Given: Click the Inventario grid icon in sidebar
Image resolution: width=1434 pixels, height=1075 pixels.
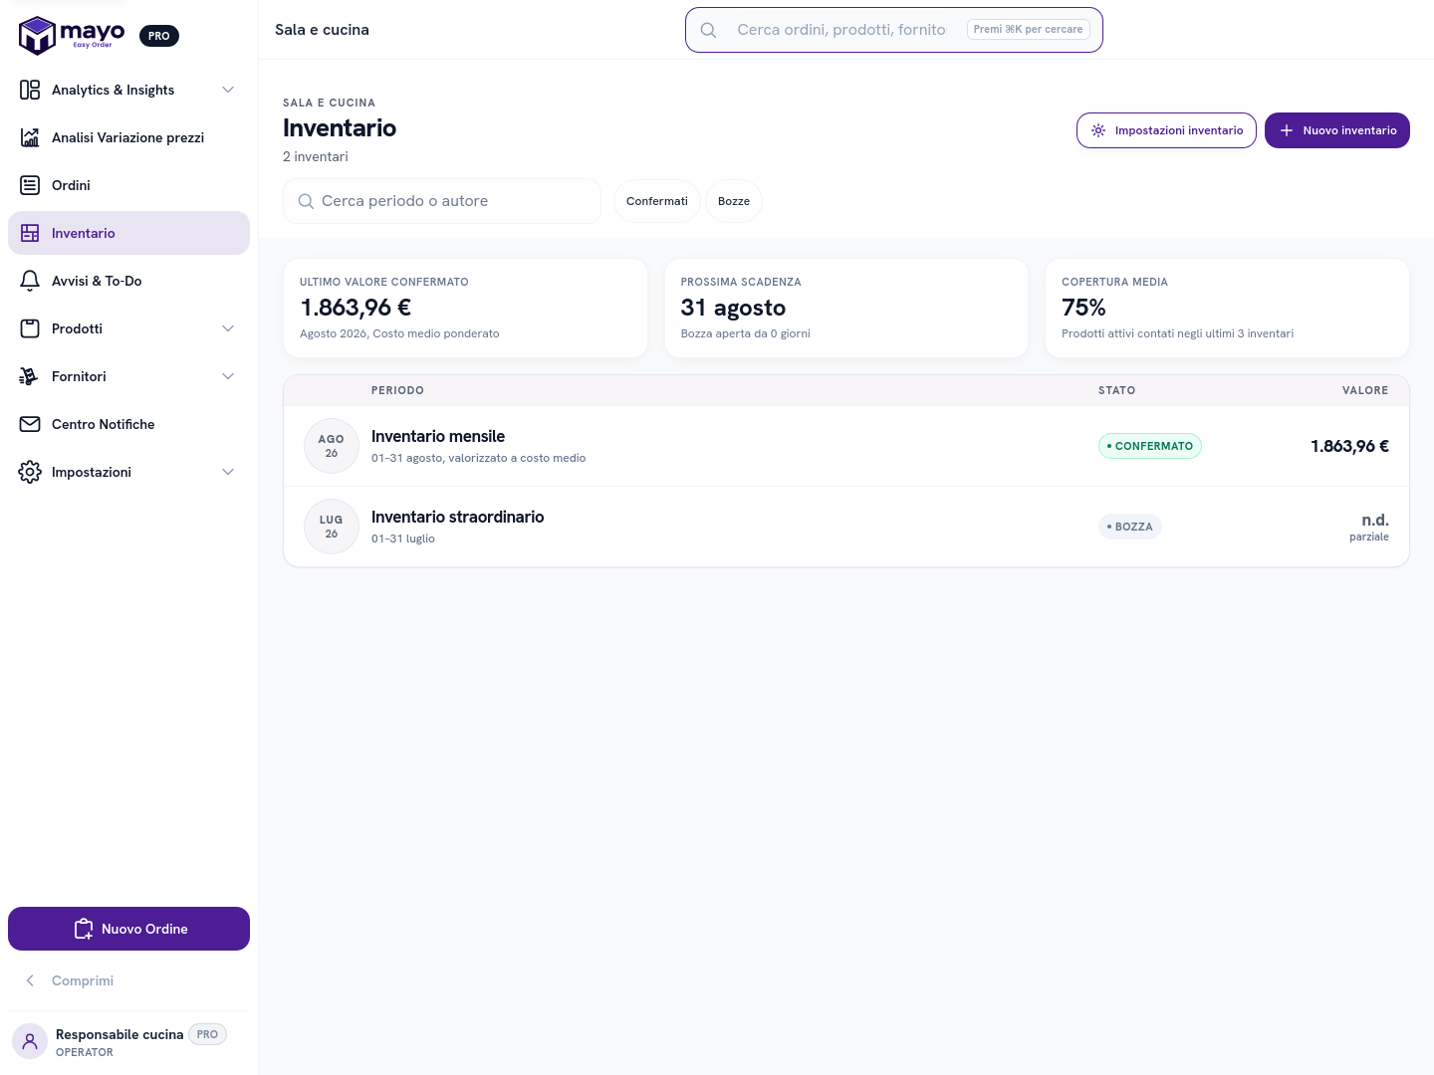Looking at the screenshot, I should click(x=30, y=233).
